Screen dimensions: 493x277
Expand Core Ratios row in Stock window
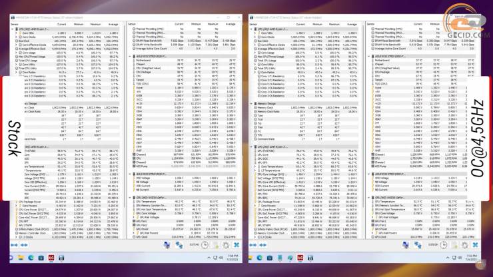tap(17, 72)
